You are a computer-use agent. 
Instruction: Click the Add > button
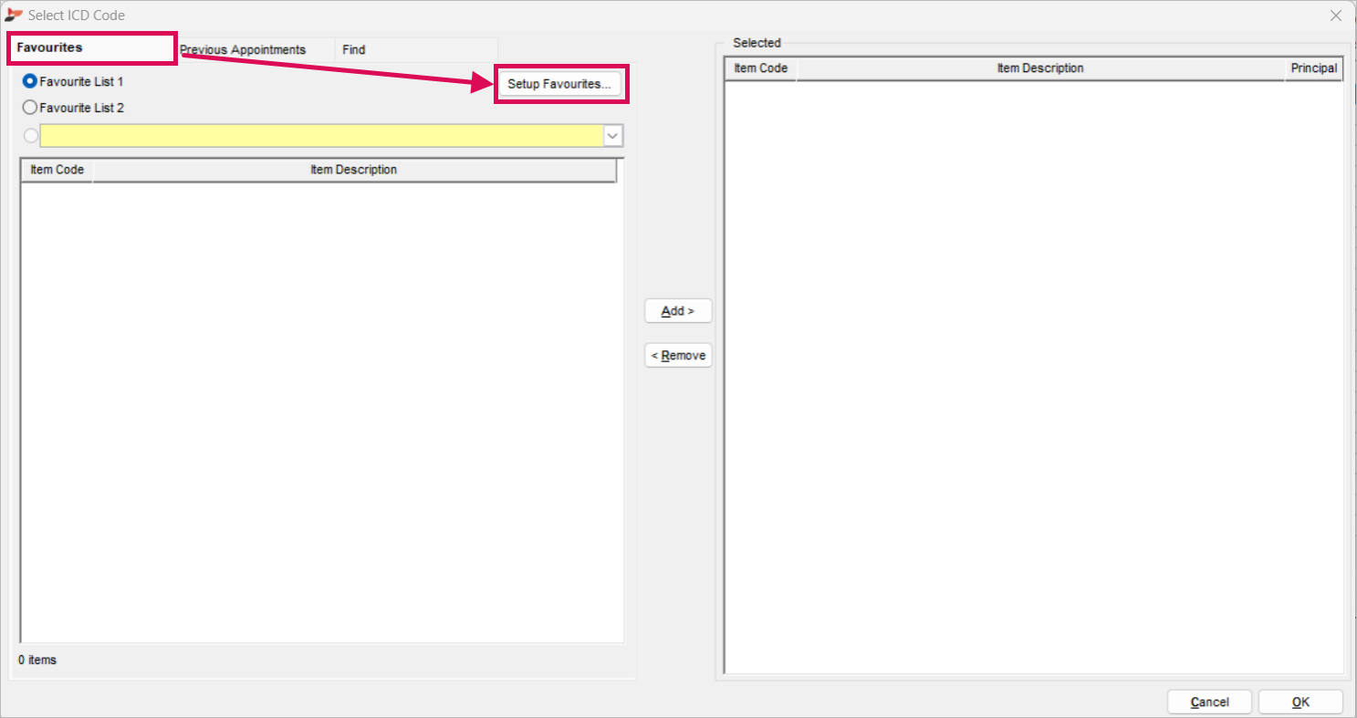click(678, 311)
